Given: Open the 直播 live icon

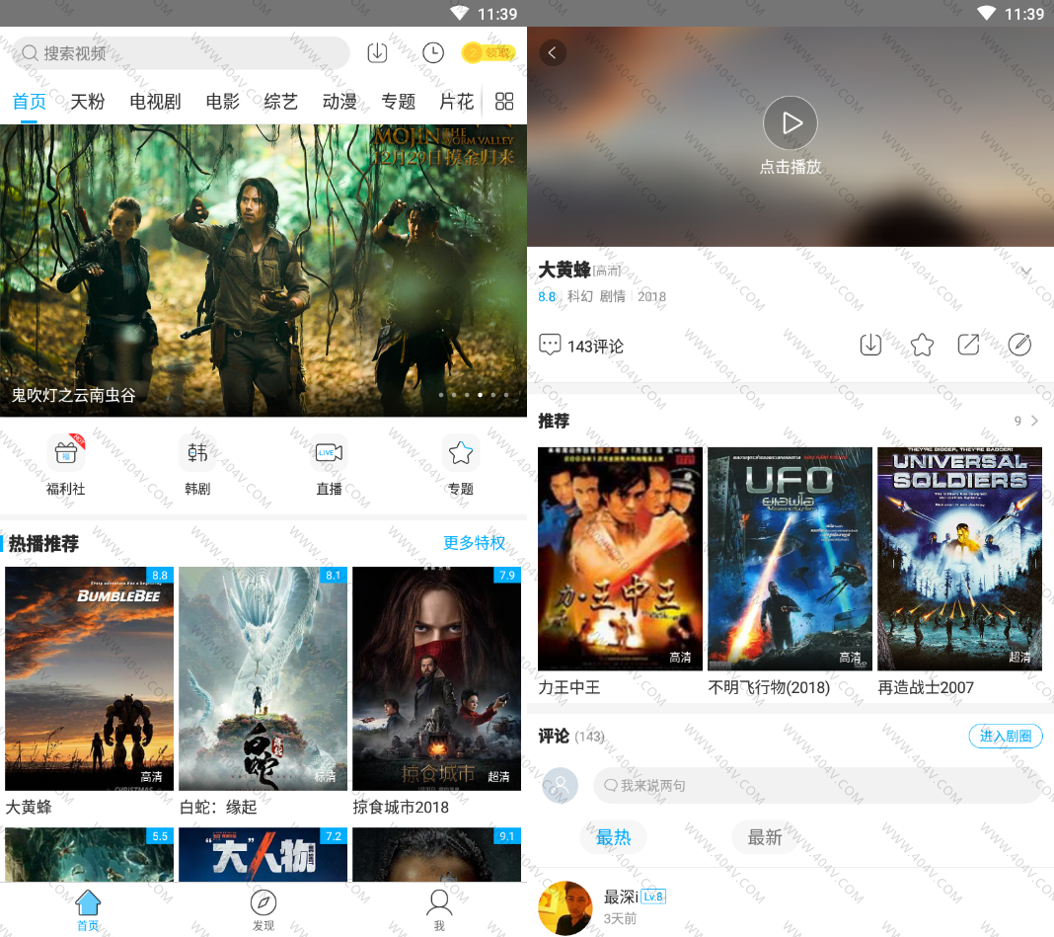Looking at the screenshot, I should pyautogui.click(x=329, y=454).
